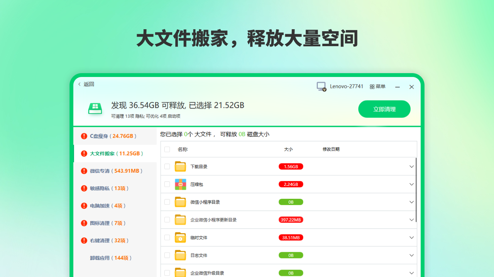Toggle the select-all checkbox in header row
The width and height of the screenshot is (494, 277).
(x=167, y=149)
